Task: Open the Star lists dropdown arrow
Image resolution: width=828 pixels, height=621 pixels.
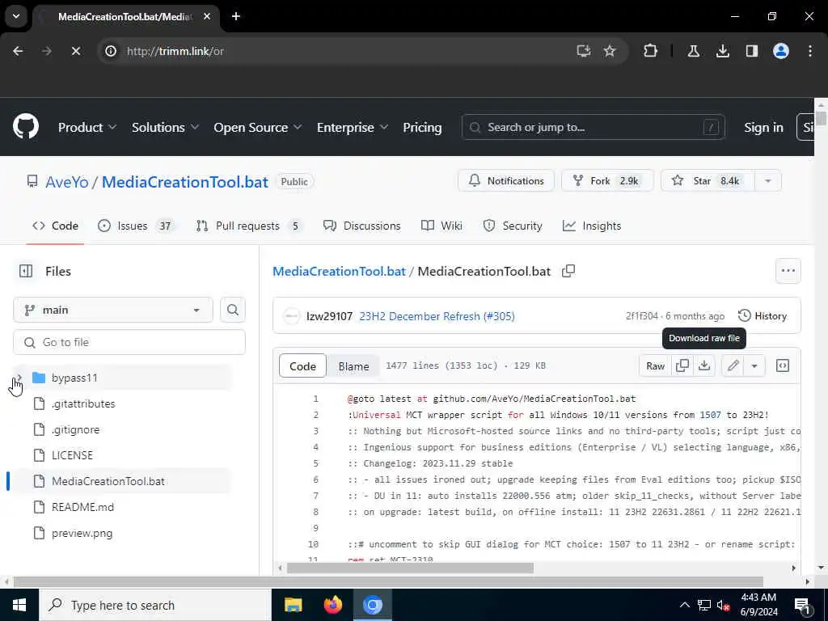Action: [768, 181]
